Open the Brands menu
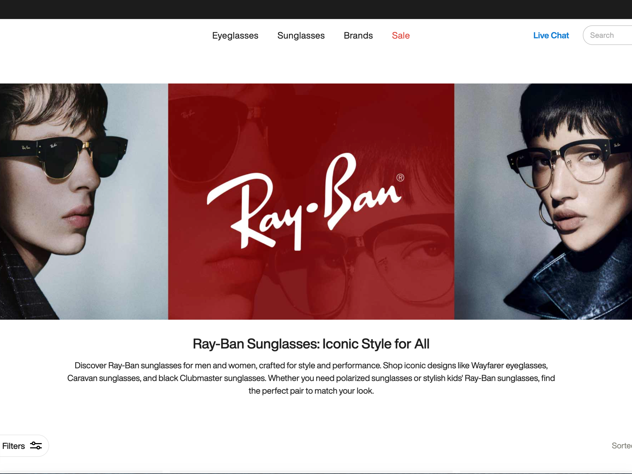The height and width of the screenshot is (474, 632). (358, 35)
